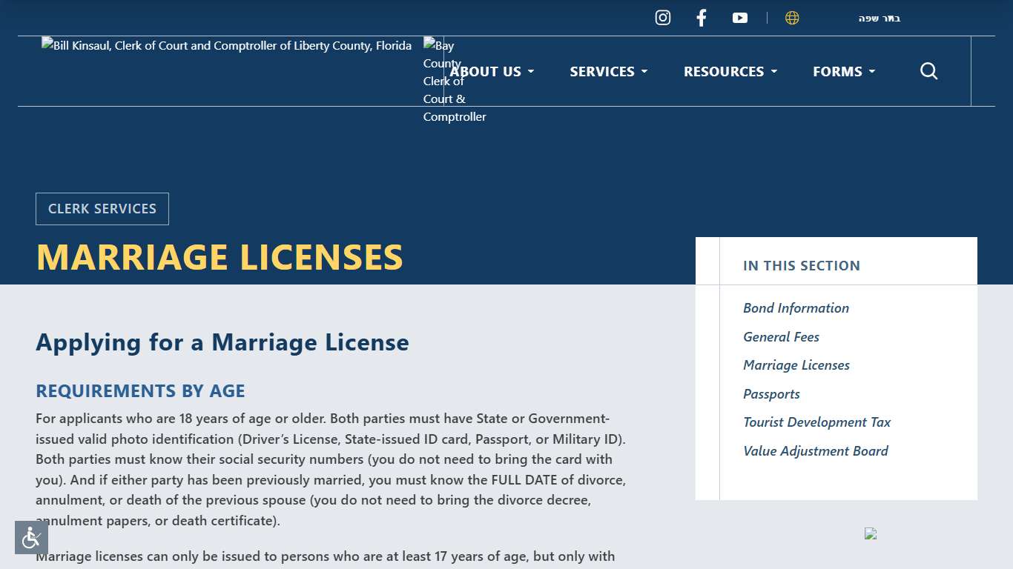Open the RESOURCES dropdown menu
The width and height of the screenshot is (1013, 569).
729,71
